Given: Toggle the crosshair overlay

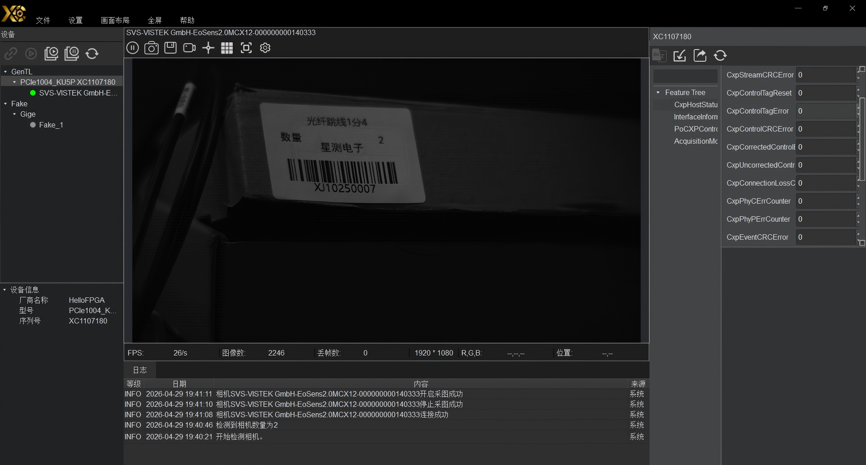Looking at the screenshot, I should [208, 48].
